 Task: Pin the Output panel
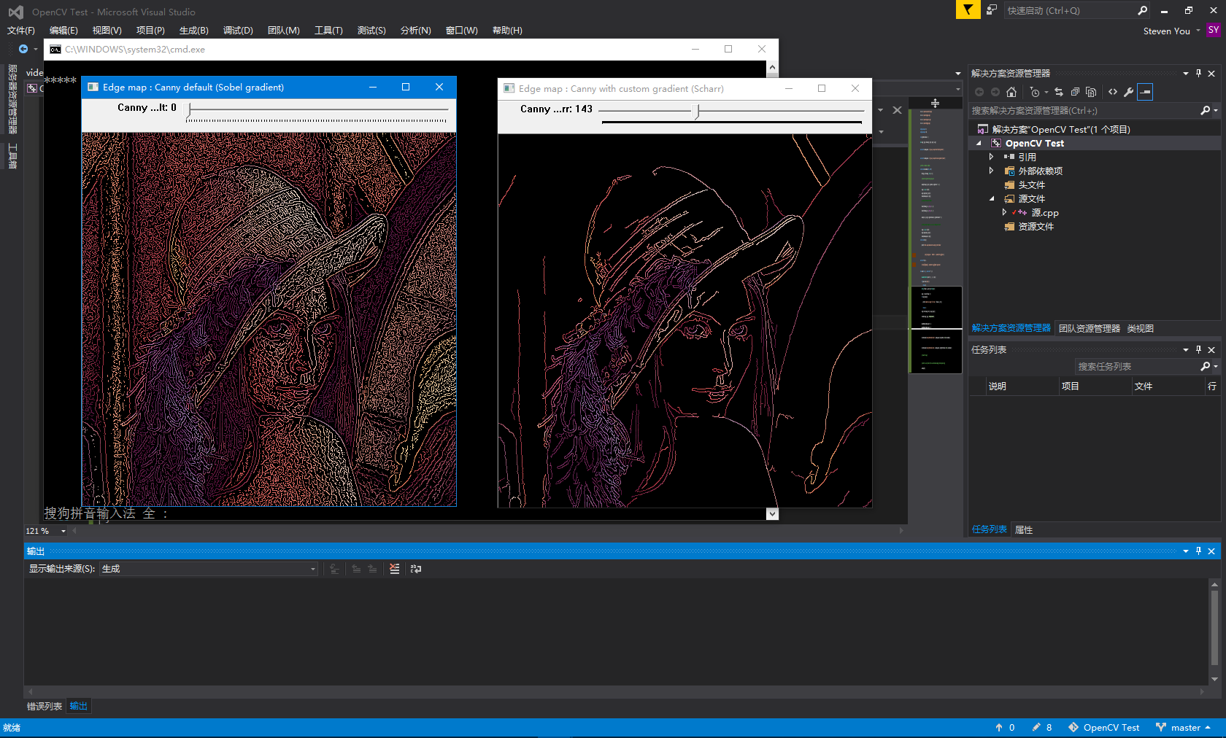tap(1198, 551)
